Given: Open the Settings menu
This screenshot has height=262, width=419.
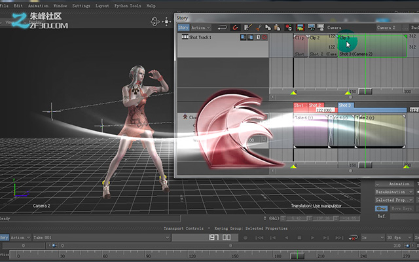Looking at the screenshot, I should (x=81, y=6).
